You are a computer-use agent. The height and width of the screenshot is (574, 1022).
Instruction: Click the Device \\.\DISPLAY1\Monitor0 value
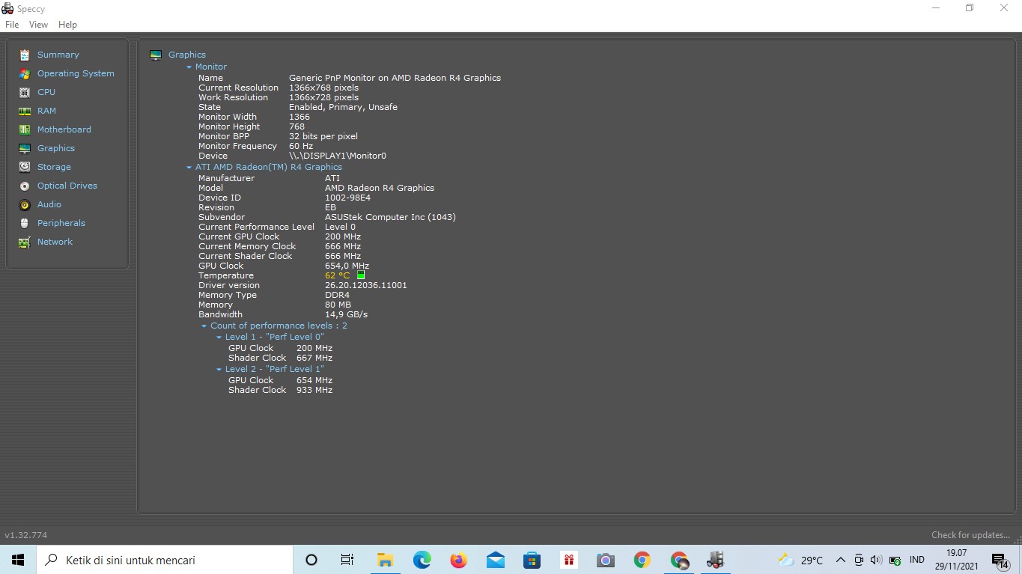click(338, 156)
